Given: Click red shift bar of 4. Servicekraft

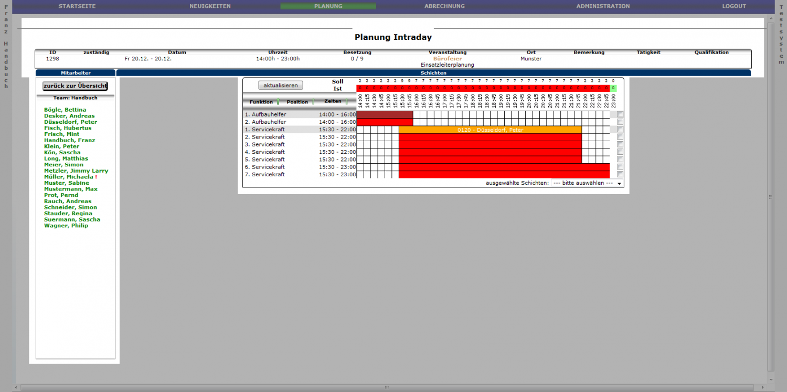Looking at the screenshot, I should pyautogui.click(x=490, y=152).
